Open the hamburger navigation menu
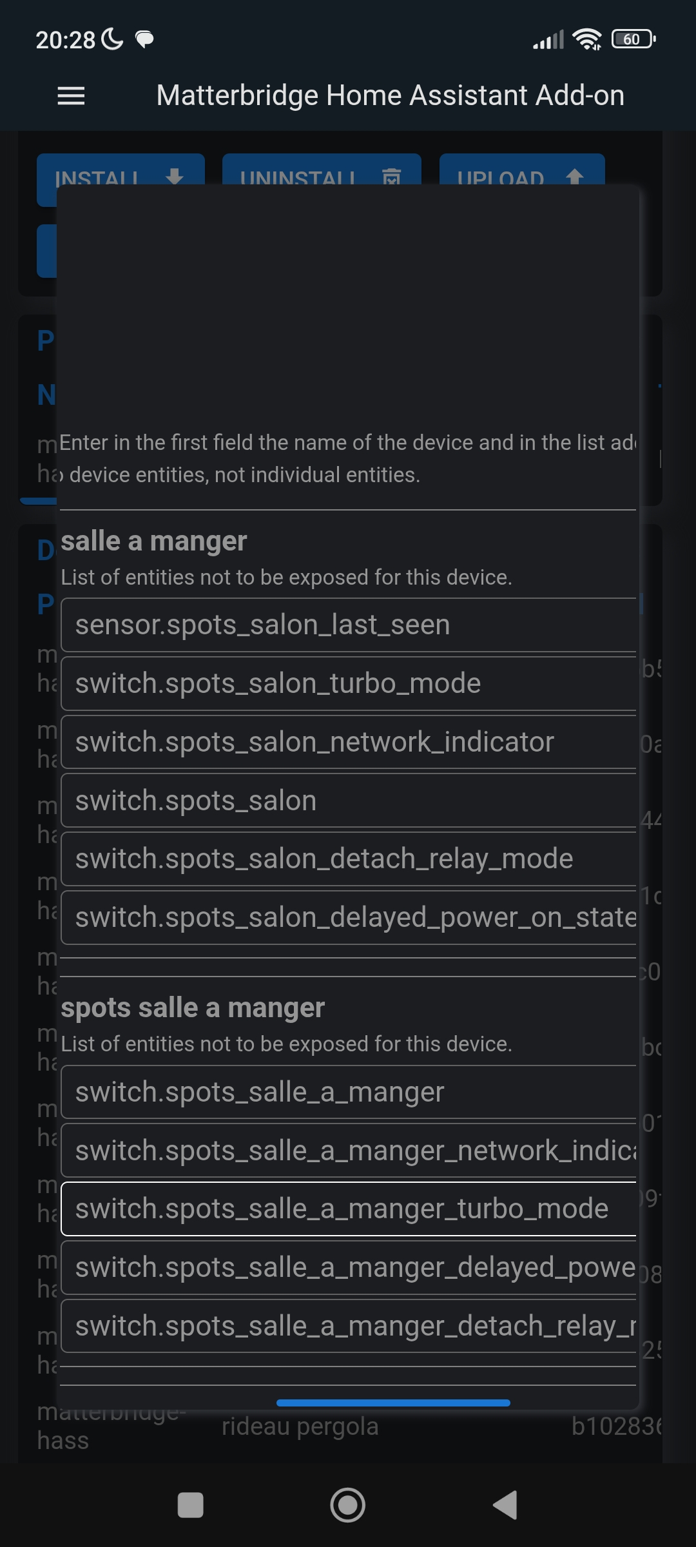Screen dimensions: 696x1547 coord(71,96)
